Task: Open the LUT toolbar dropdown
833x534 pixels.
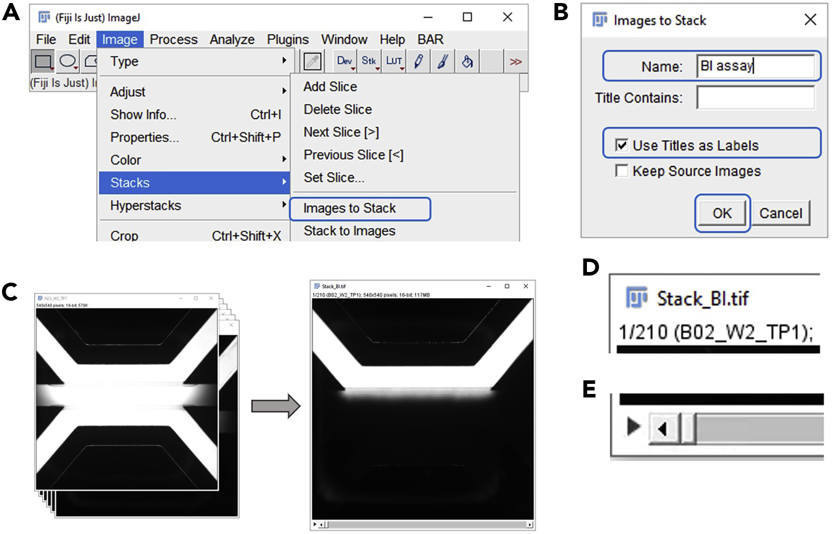Action: pyautogui.click(x=394, y=61)
